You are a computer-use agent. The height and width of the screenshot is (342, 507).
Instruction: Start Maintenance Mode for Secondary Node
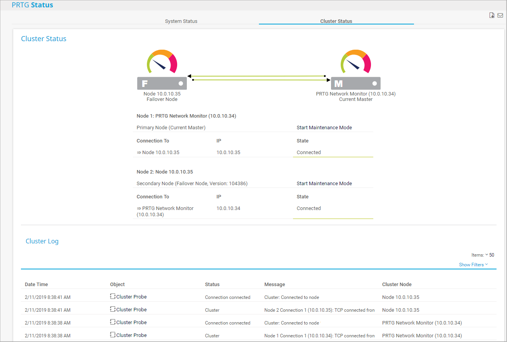(x=324, y=184)
